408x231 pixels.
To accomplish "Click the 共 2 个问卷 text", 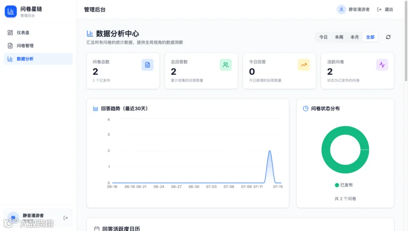I will pyautogui.click(x=345, y=198).
